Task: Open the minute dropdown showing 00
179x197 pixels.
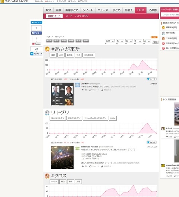Action: tap(147, 41)
